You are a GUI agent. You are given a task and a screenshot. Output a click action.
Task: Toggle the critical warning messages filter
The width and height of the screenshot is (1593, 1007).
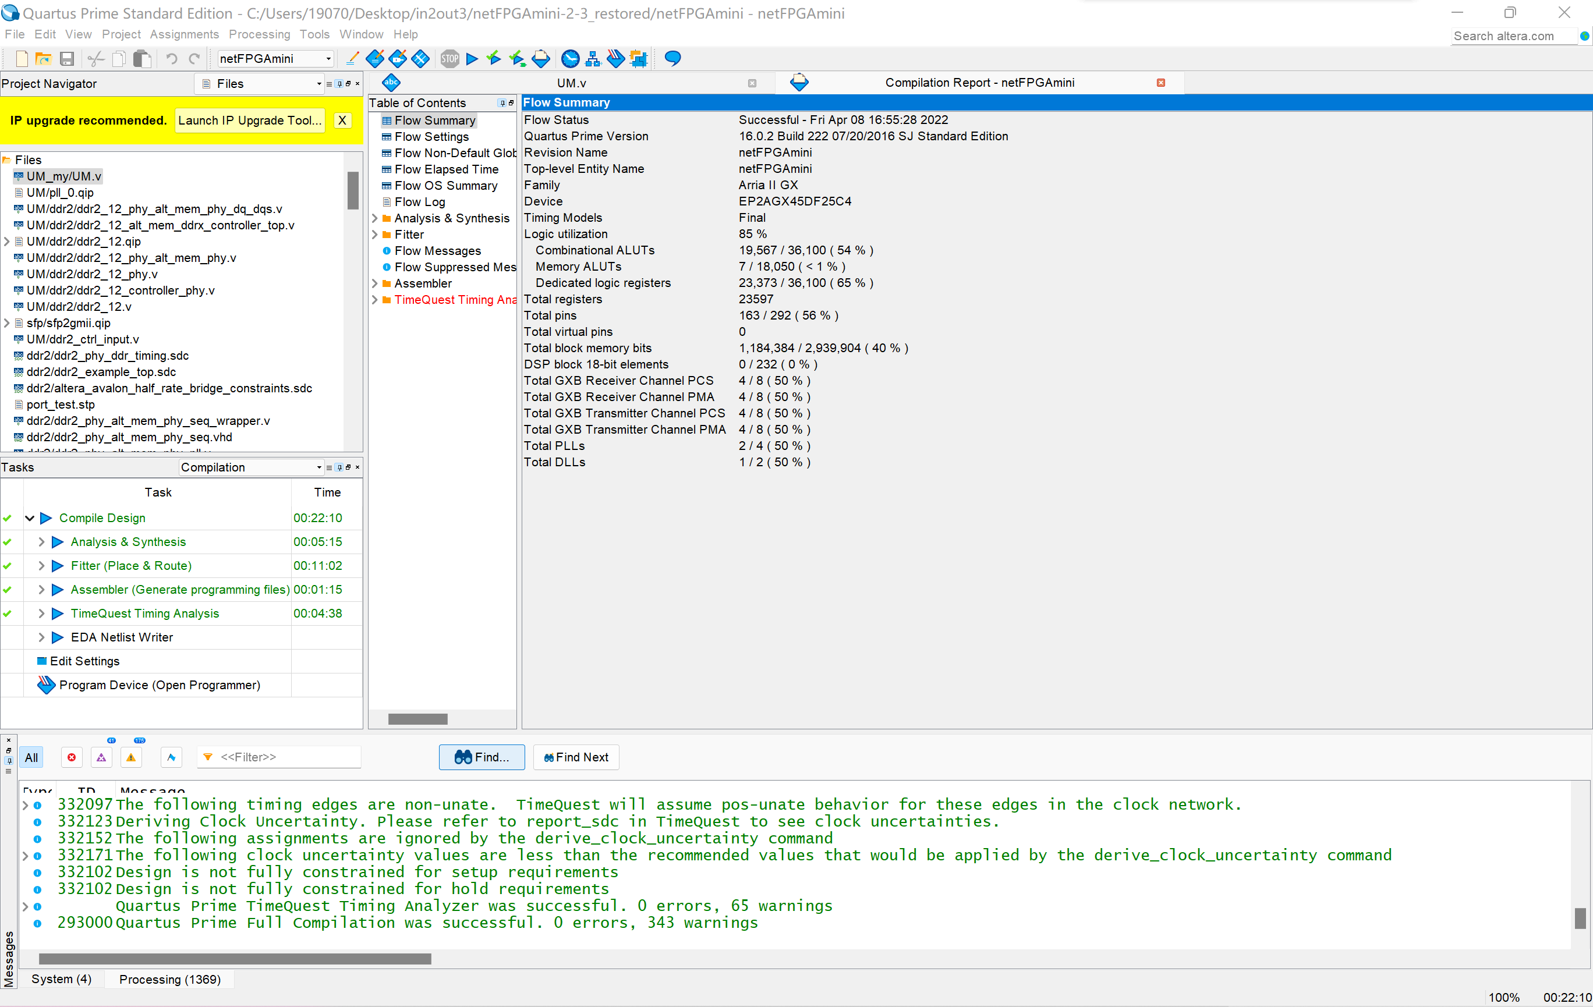(x=101, y=757)
